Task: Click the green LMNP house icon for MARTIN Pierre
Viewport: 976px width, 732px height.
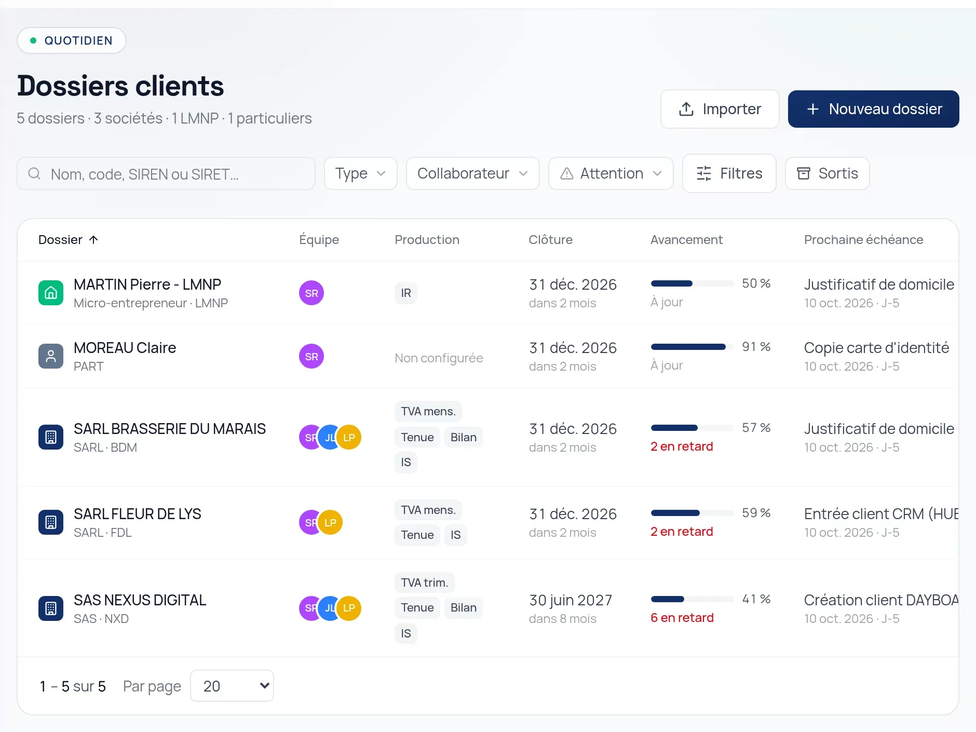Action: click(51, 293)
